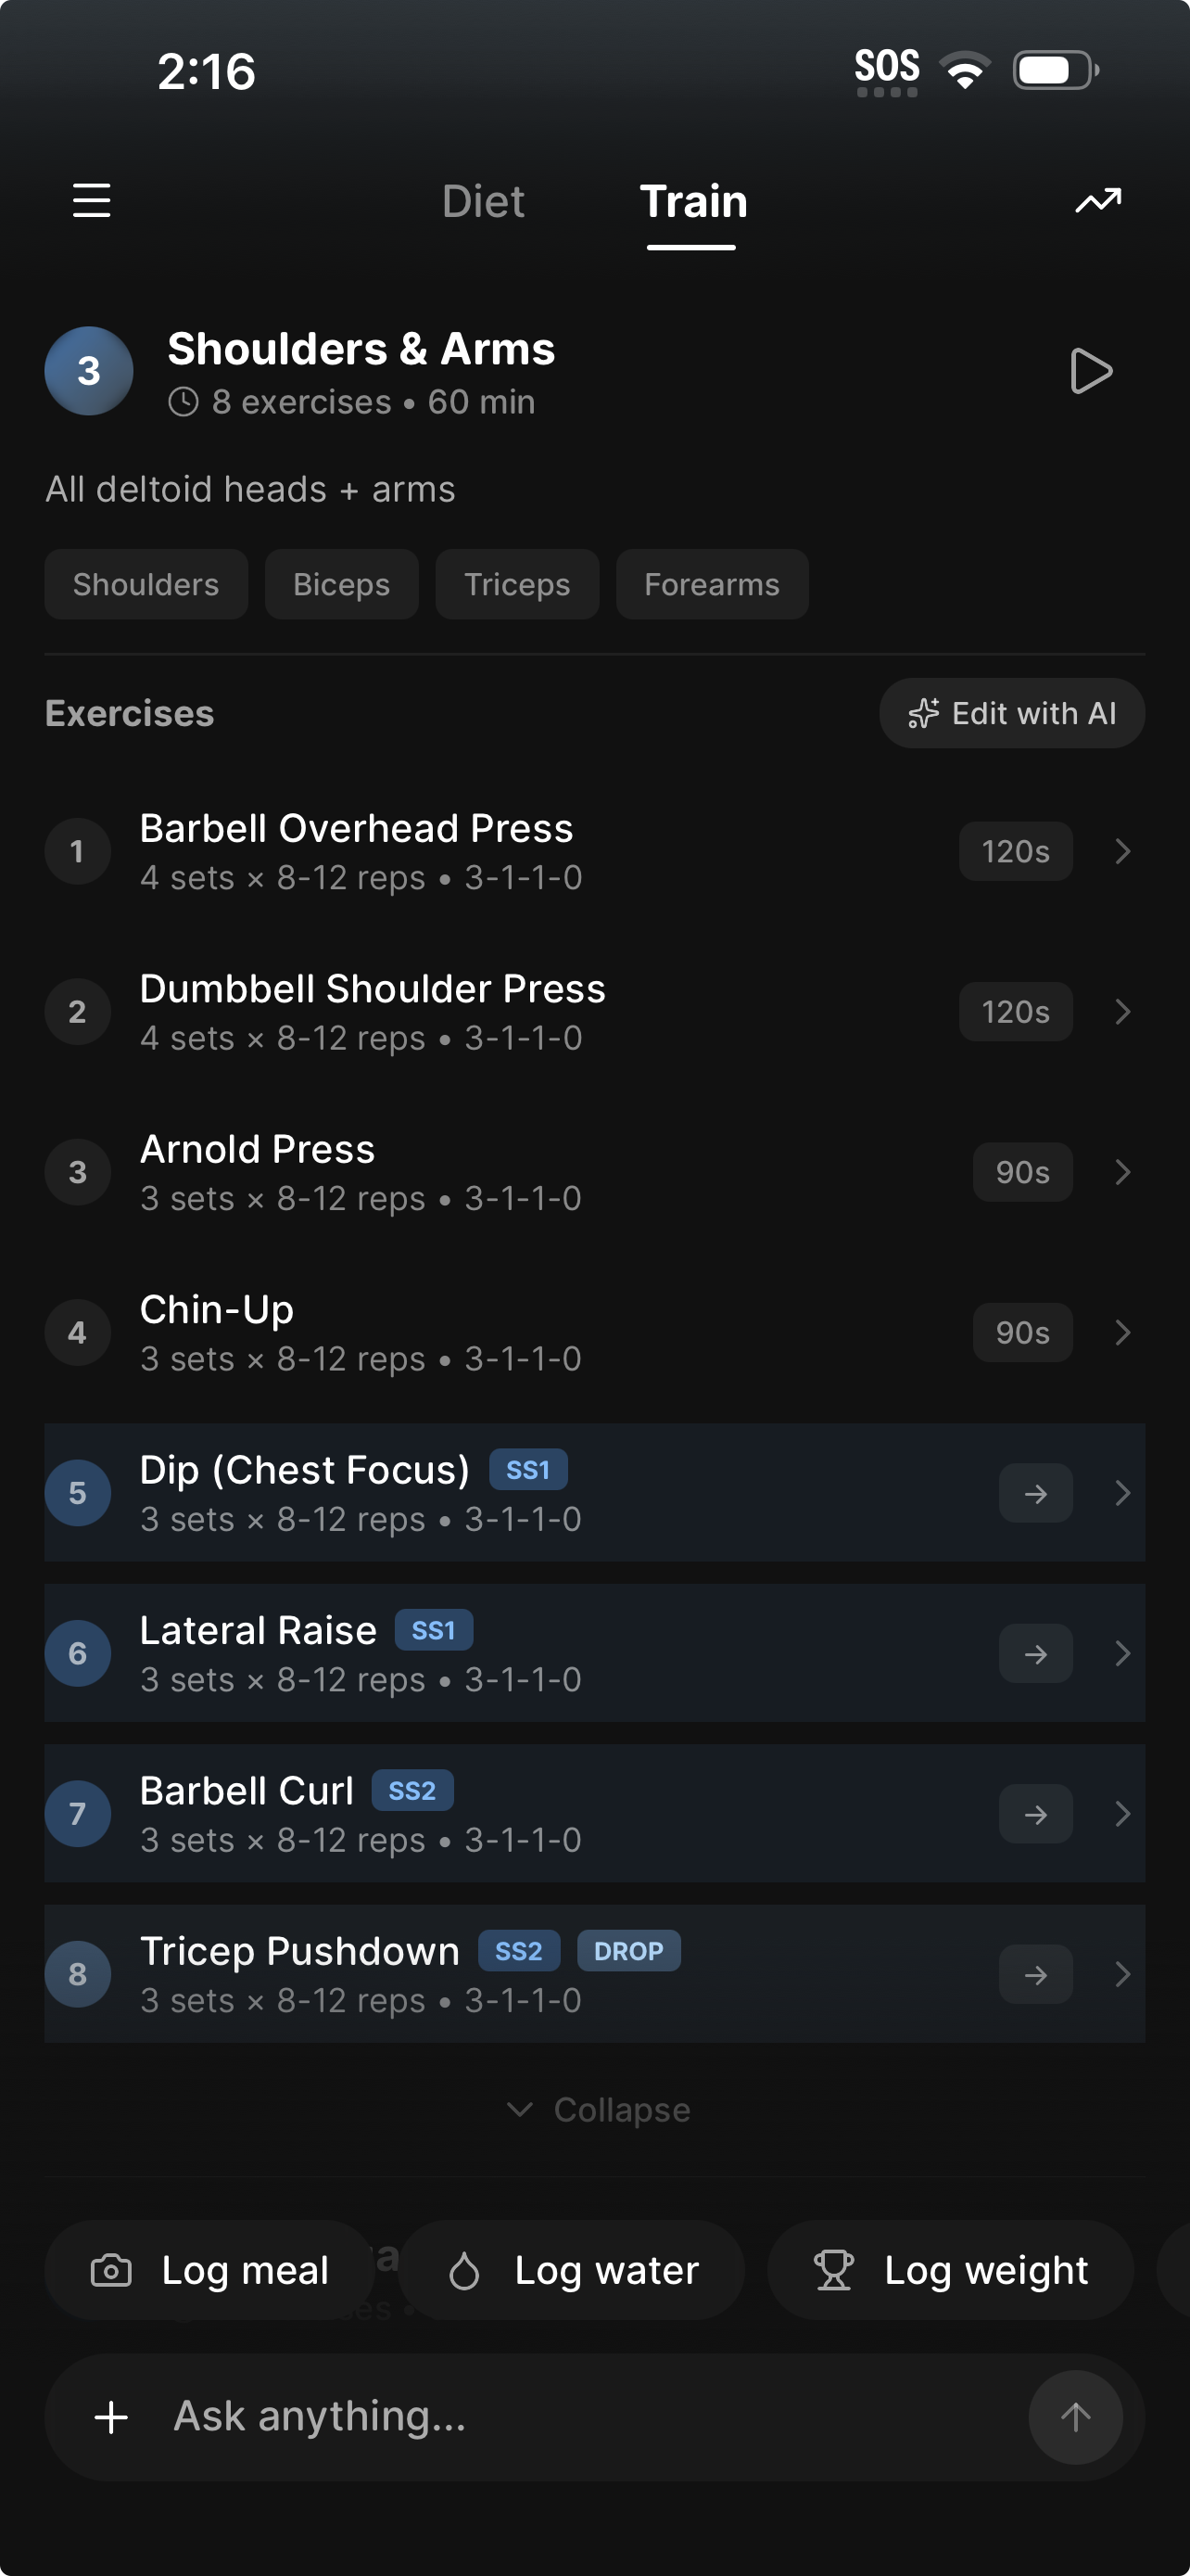Tap the arrow icon on Lateral Raise
This screenshot has height=2576, width=1190.
(1035, 1654)
